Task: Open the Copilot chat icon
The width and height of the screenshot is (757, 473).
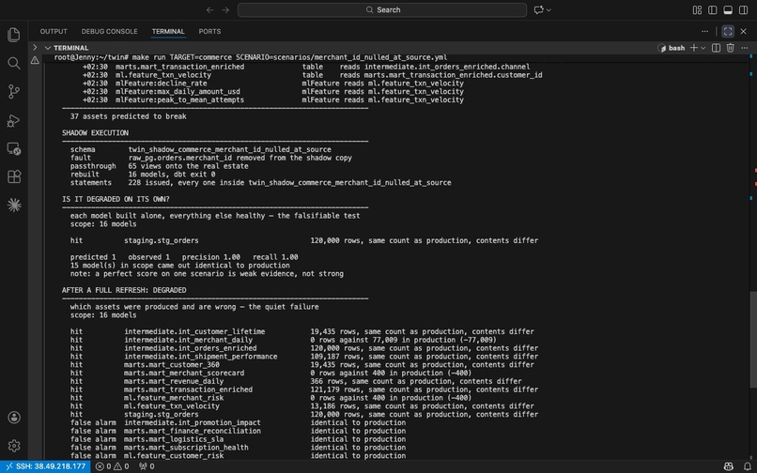Action: coord(538,9)
